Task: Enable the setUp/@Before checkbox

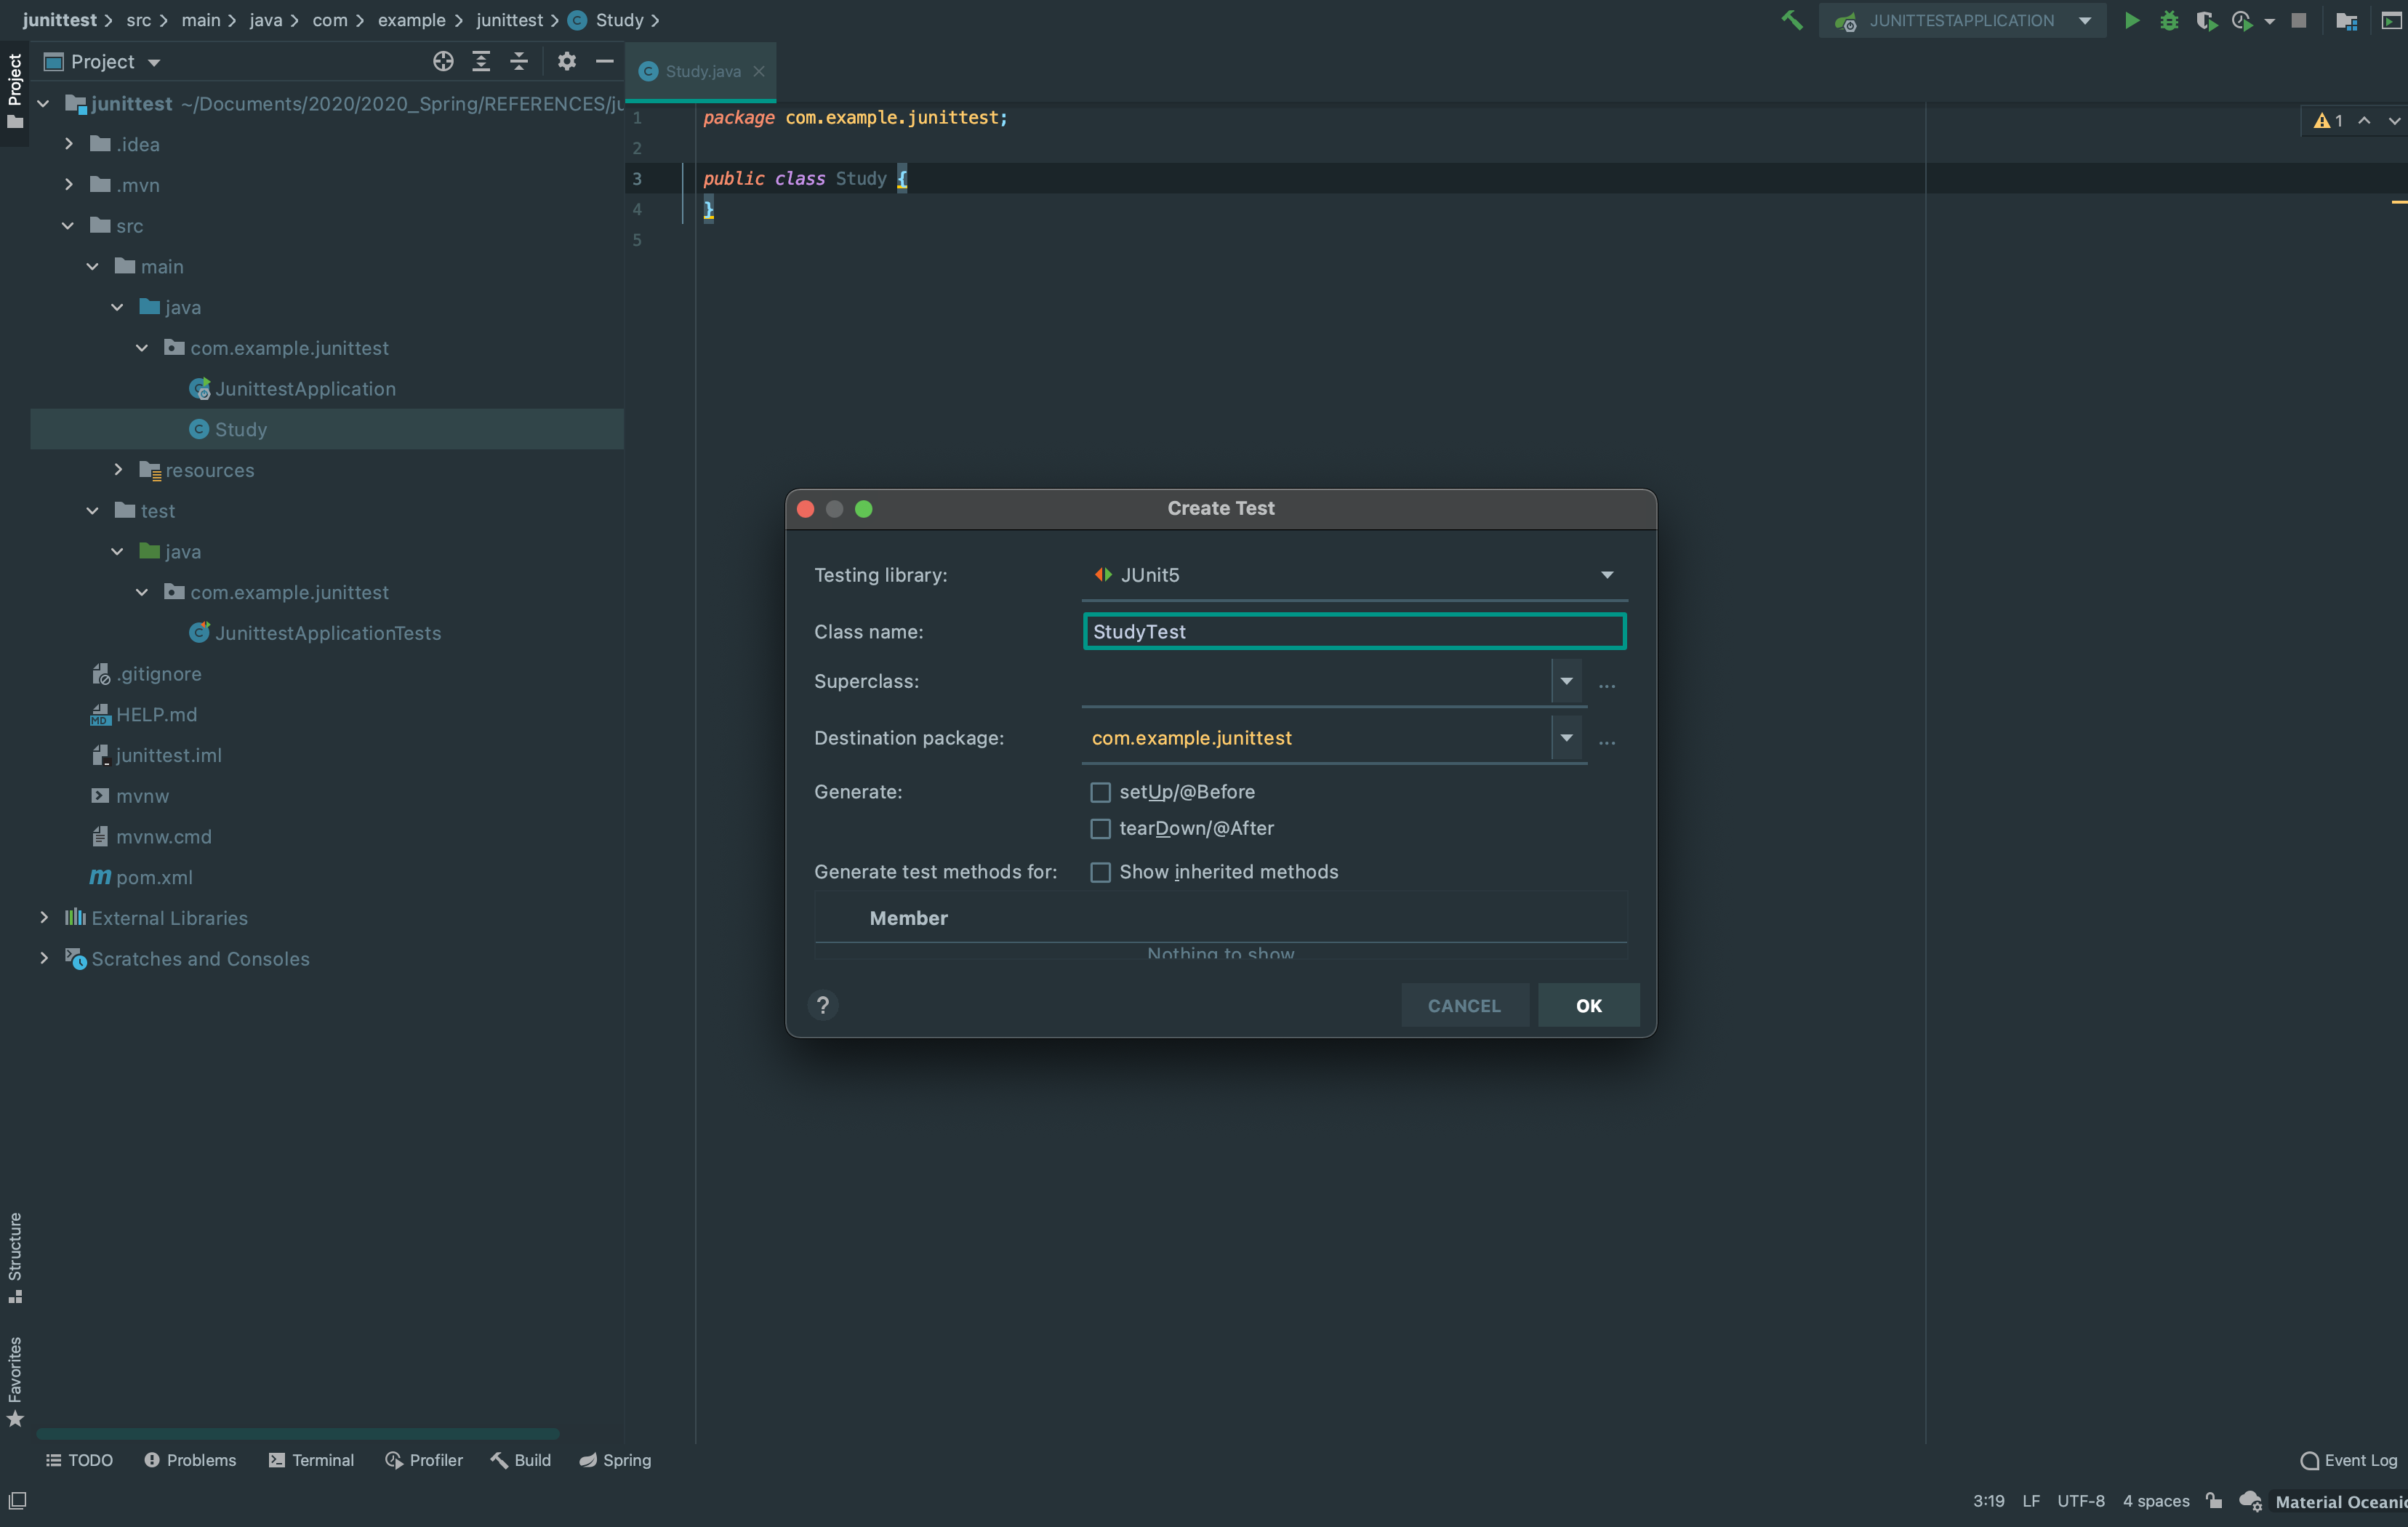Action: (x=1100, y=792)
